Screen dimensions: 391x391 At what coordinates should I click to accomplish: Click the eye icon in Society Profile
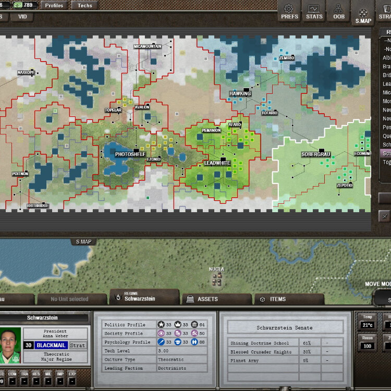click(x=162, y=333)
